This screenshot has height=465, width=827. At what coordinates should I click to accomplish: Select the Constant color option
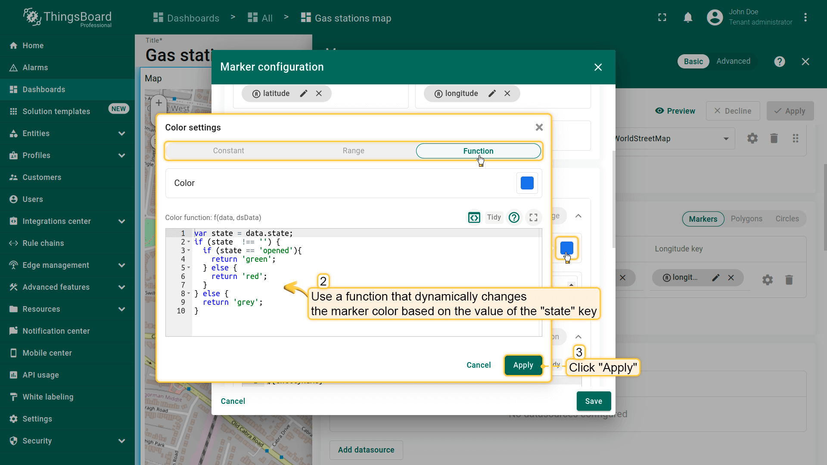pyautogui.click(x=228, y=151)
